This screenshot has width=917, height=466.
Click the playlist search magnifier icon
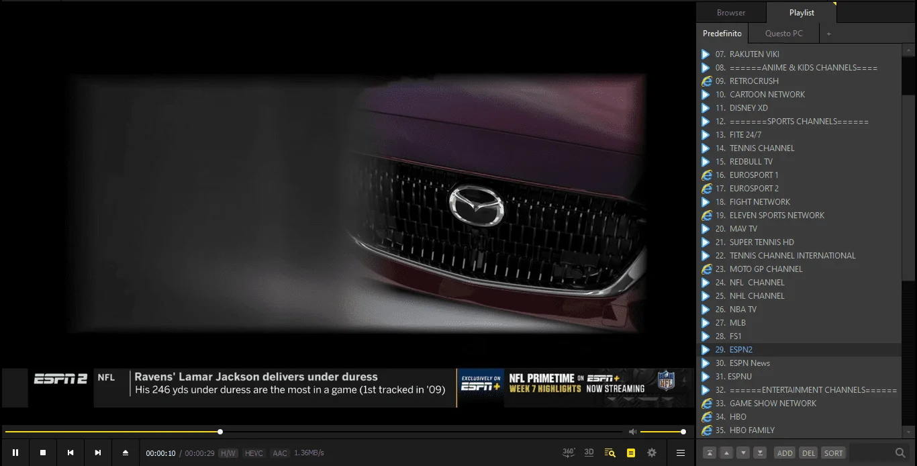coord(900,453)
